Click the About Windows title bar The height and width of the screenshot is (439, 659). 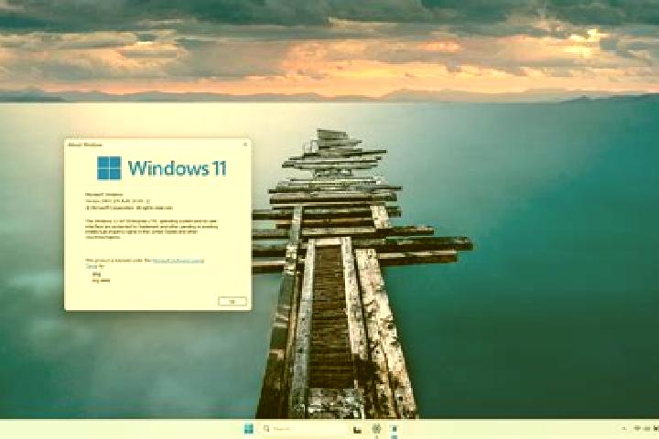(151, 145)
